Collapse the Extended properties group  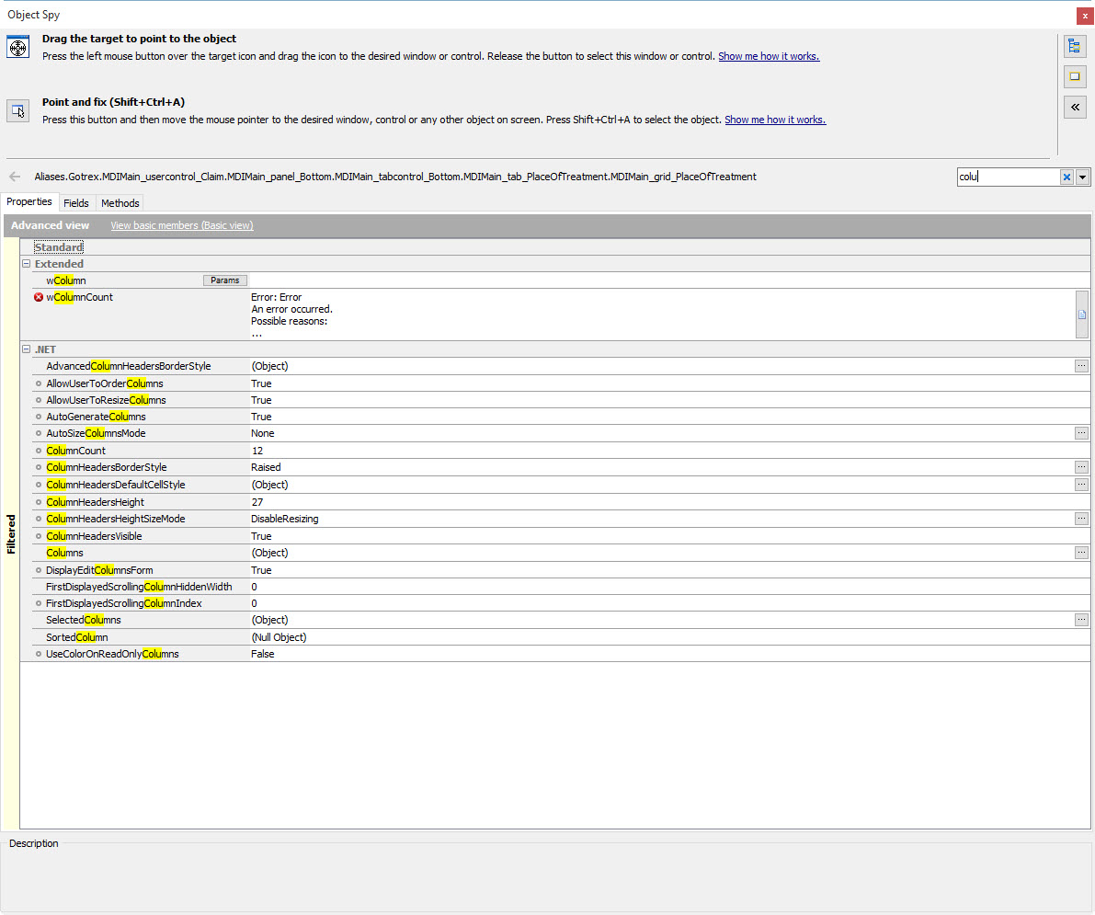(x=26, y=264)
